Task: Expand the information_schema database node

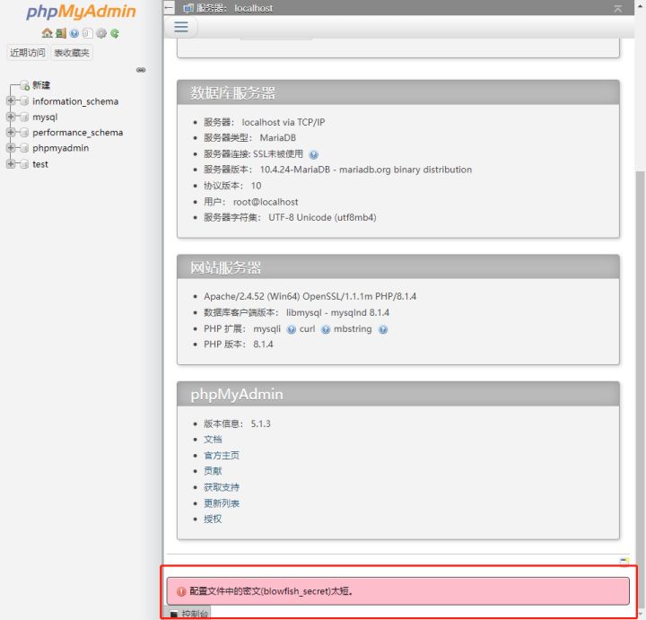Action: pyautogui.click(x=11, y=100)
